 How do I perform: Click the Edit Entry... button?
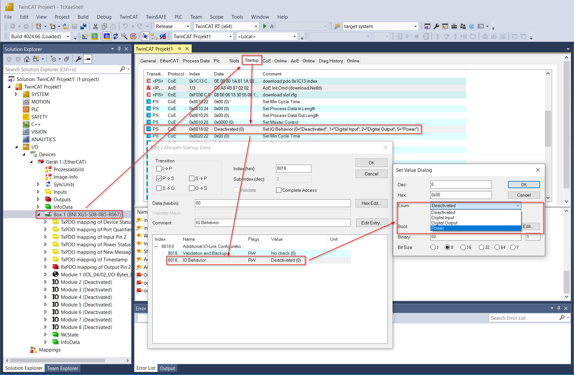371,223
